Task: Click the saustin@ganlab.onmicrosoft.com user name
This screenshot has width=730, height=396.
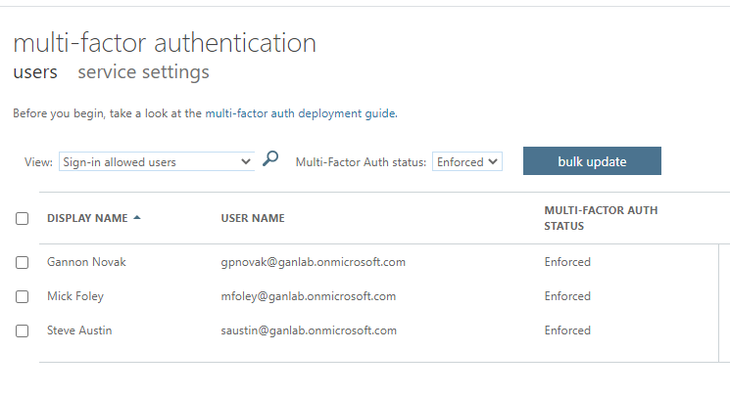Action: tap(309, 330)
